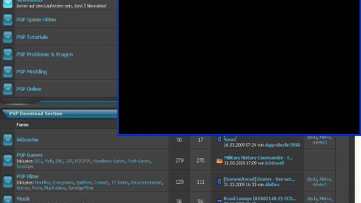Click the PSP Tutorials forum status icon

click(7, 37)
